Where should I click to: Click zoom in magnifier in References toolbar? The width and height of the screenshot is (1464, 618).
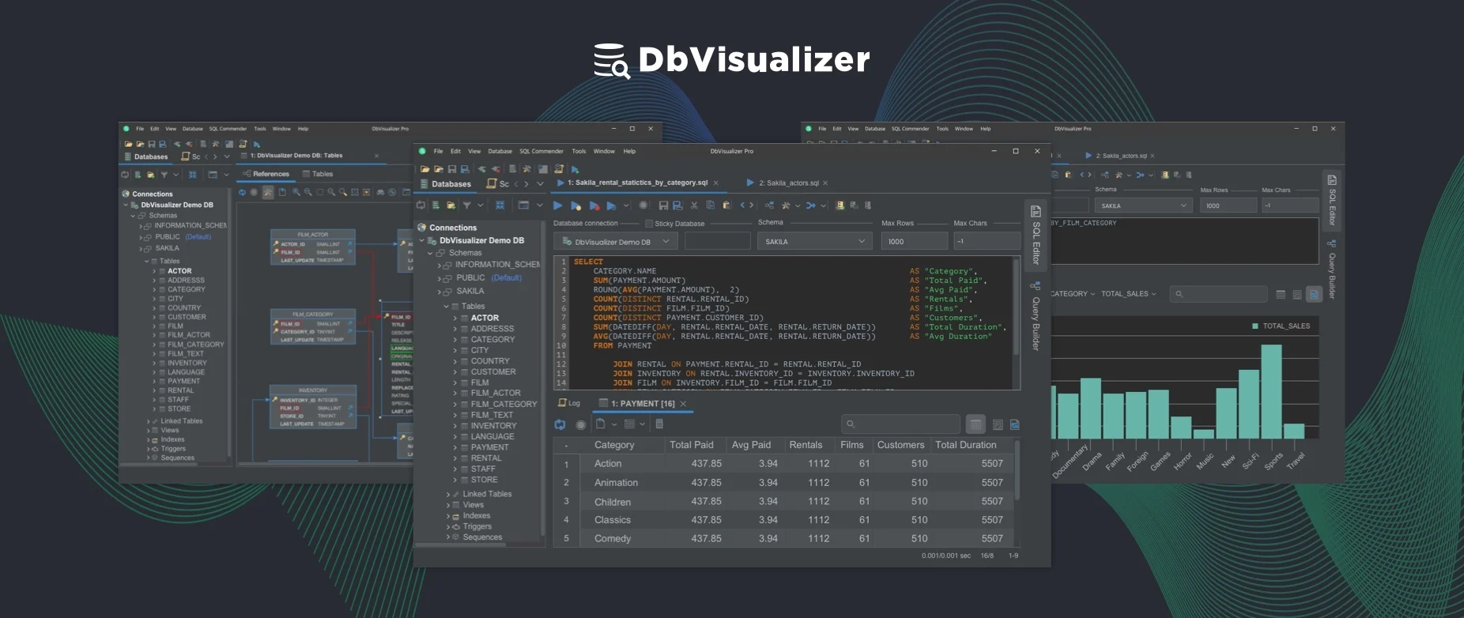pyautogui.click(x=296, y=192)
